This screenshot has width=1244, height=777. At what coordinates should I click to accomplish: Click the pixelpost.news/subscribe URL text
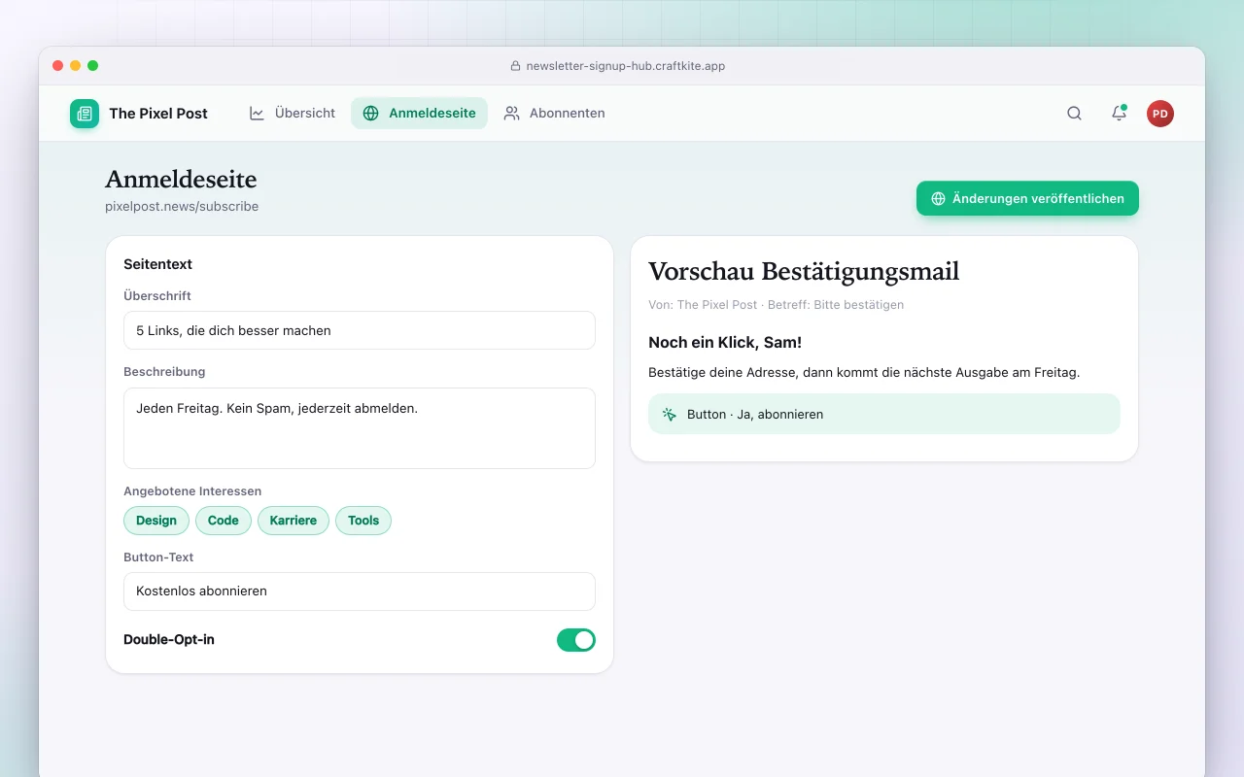[182, 206]
